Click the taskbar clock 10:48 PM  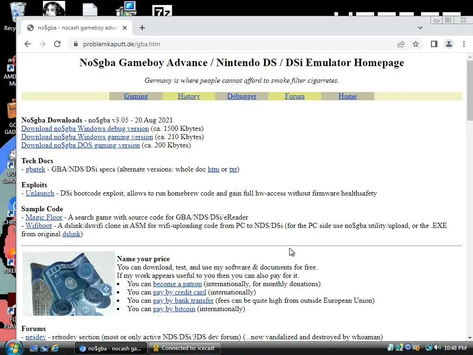tap(455, 348)
